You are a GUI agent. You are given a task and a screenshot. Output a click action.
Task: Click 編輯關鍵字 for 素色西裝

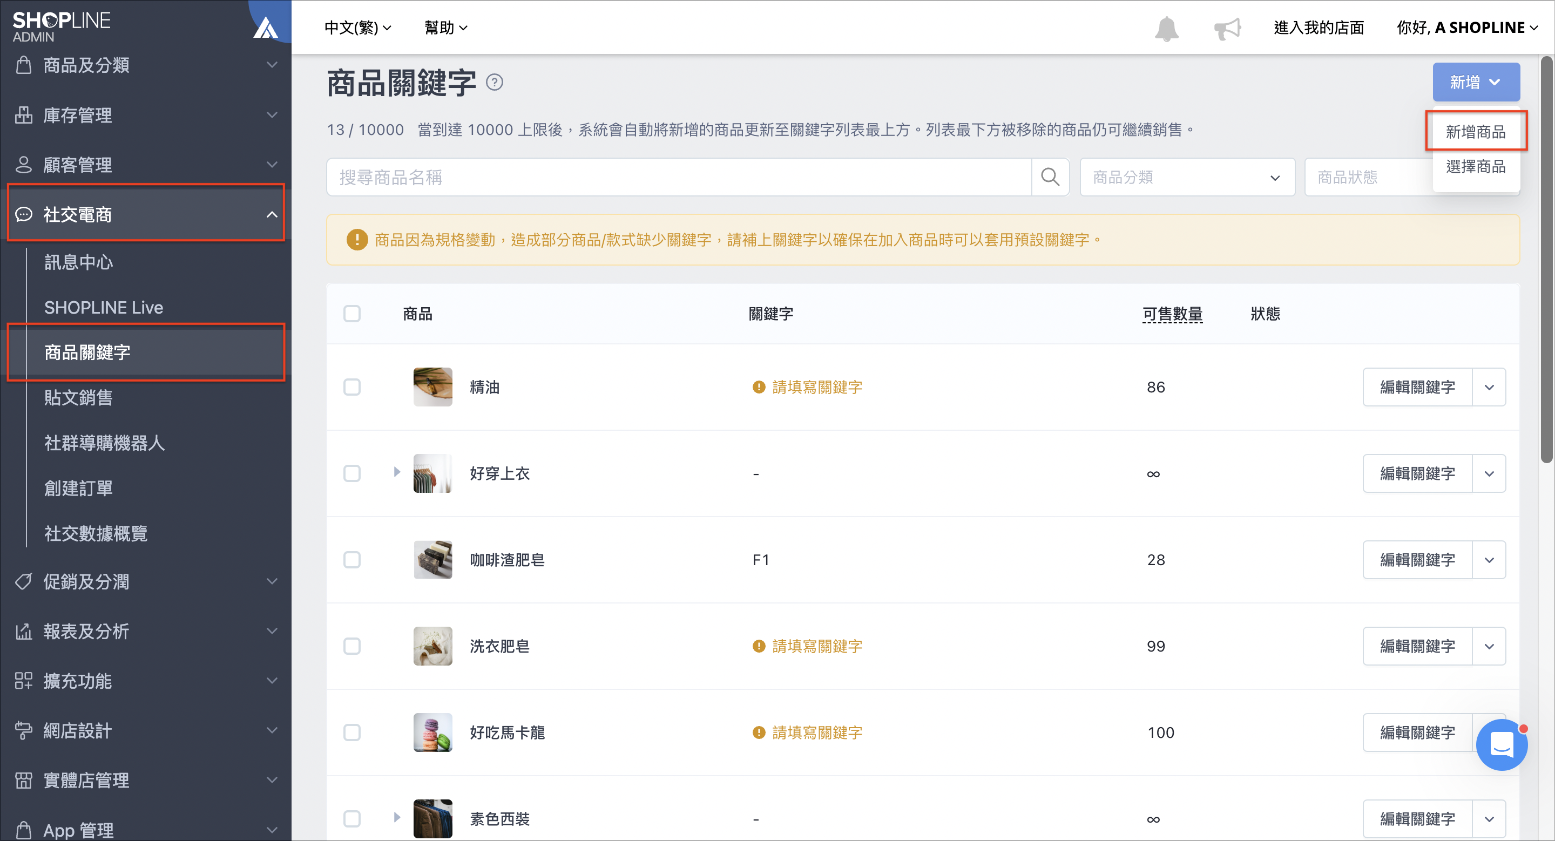[1417, 818]
